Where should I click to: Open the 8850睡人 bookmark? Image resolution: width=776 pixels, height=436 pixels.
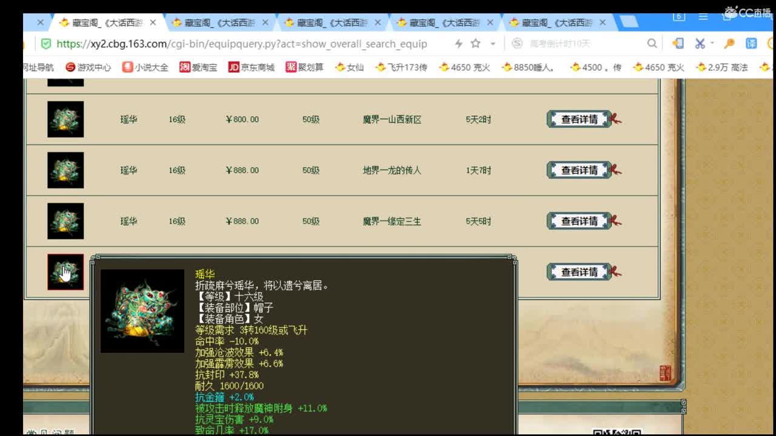(x=528, y=67)
